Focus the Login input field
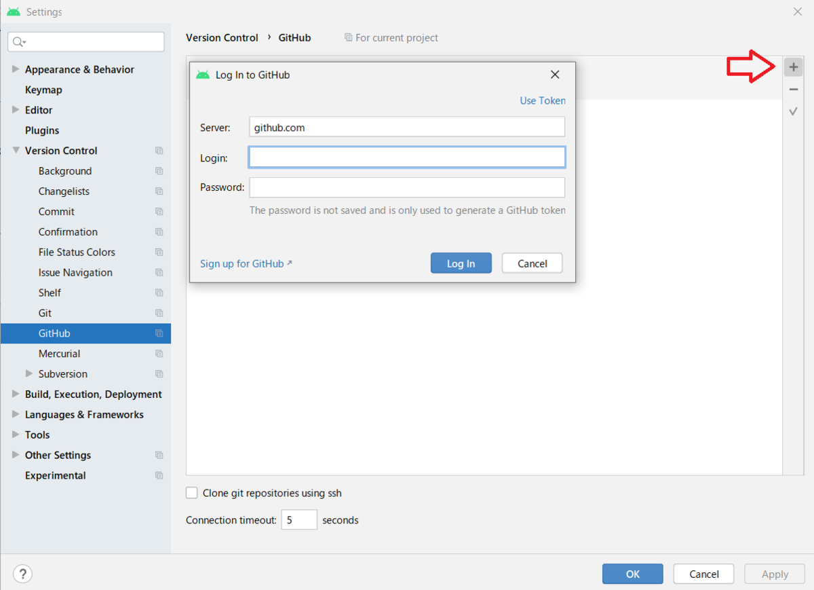This screenshot has height=590, width=814. [407, 158]
